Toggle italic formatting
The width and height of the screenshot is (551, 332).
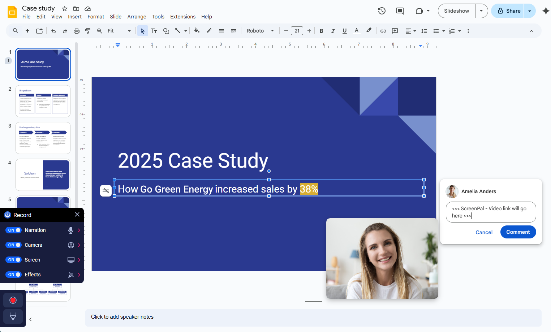[333, 31]
